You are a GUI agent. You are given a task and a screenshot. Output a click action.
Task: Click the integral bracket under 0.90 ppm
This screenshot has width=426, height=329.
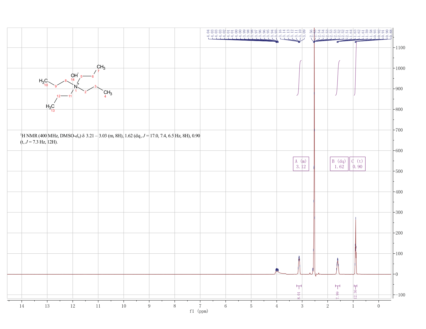point(356,286)
